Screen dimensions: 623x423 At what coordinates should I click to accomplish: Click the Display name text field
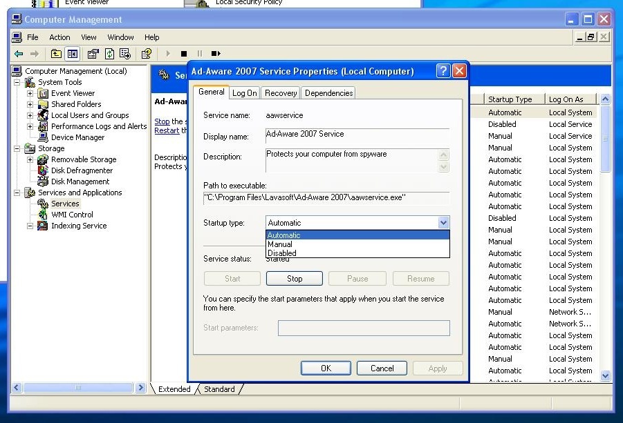[x=357, y=135]
